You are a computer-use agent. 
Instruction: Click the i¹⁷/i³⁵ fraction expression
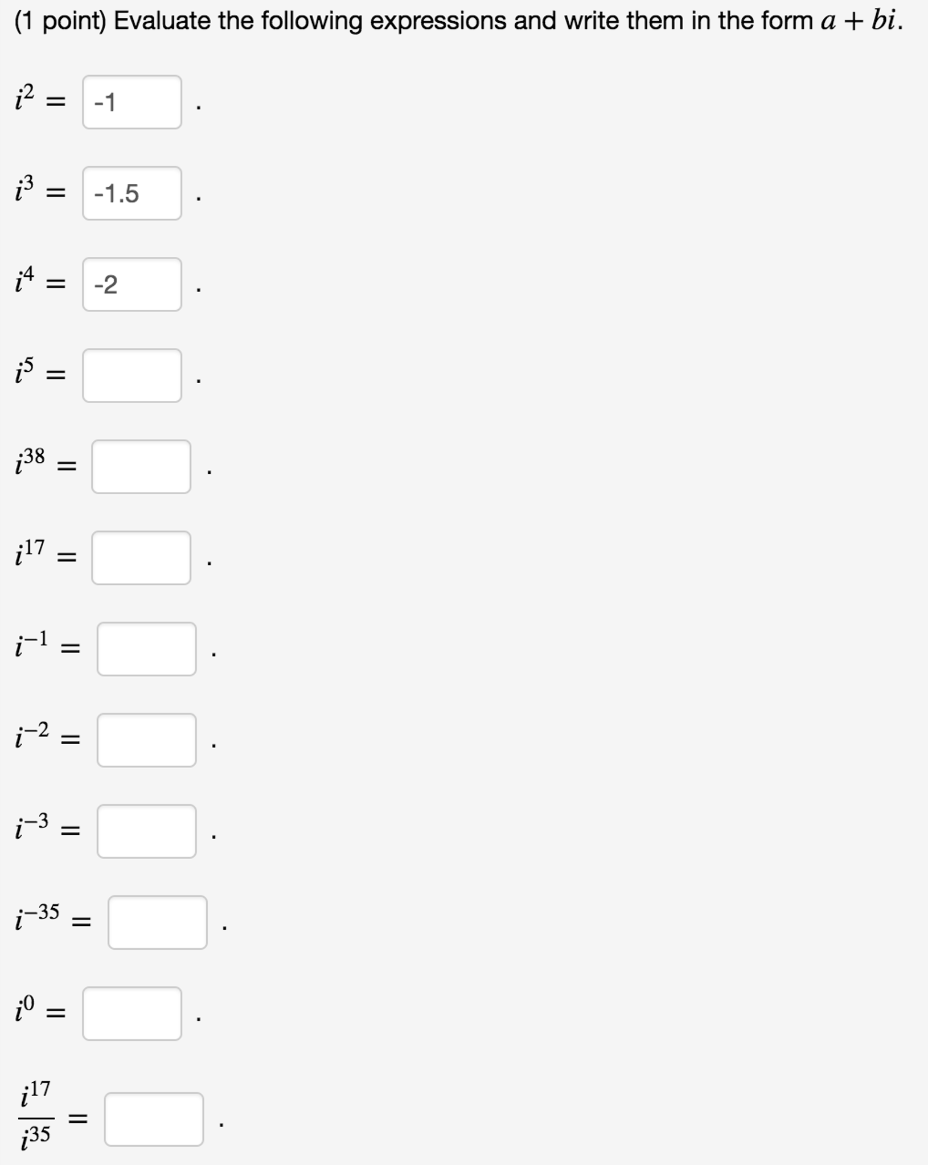(36, 1118)
